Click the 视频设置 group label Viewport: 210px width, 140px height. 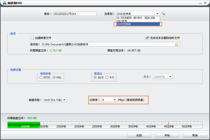click(16, 70)
